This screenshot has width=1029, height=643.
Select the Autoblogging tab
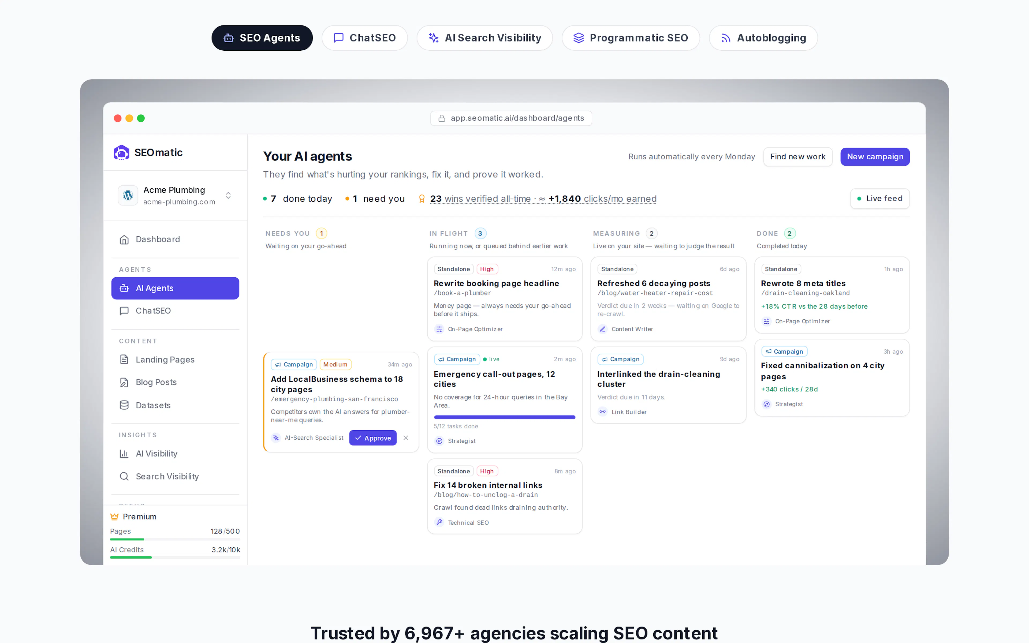point(763,38)
